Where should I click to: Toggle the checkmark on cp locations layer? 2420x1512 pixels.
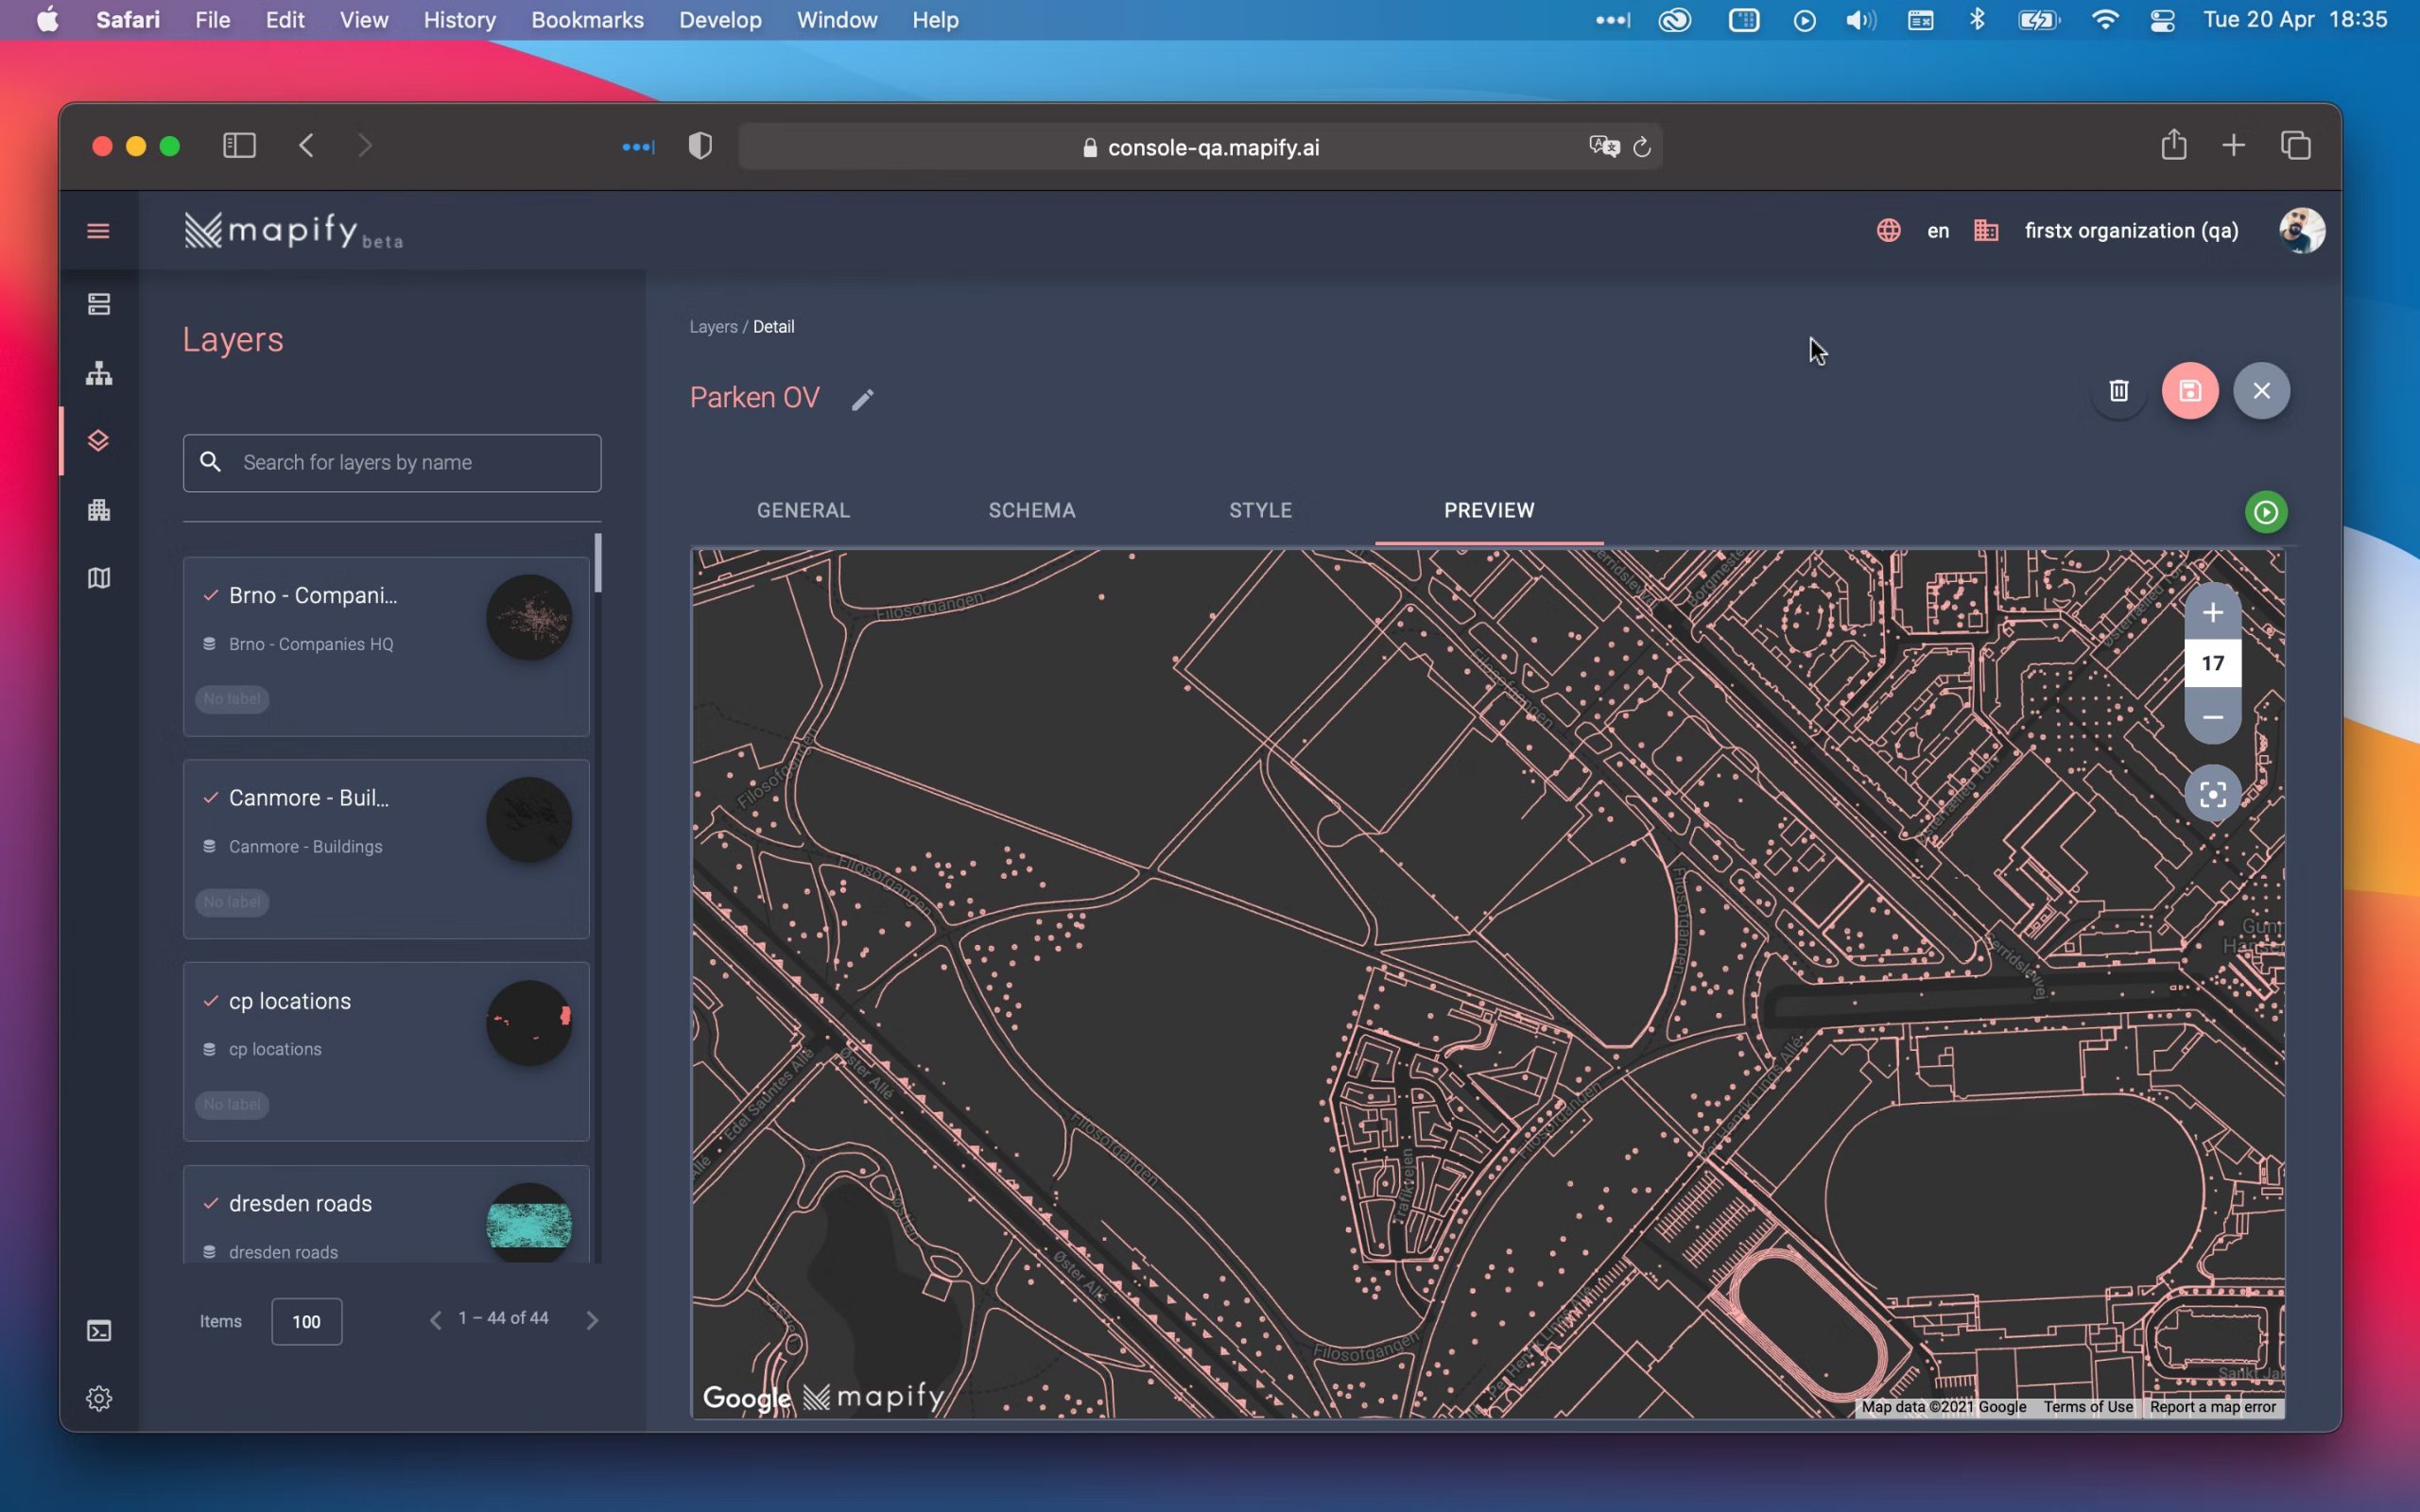point(210,1001)
